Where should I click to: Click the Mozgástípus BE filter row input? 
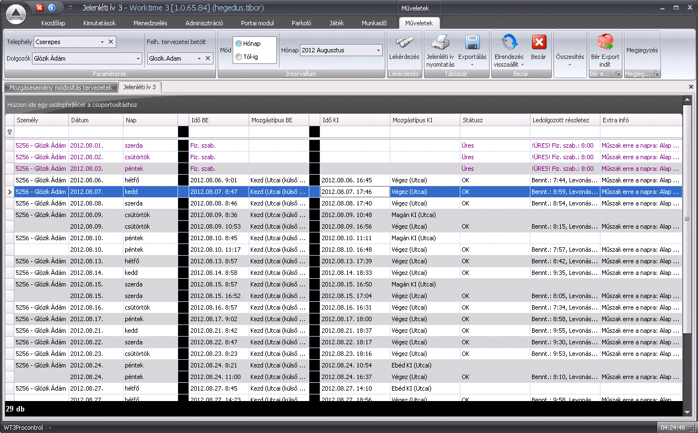click(x=279, y=132)
